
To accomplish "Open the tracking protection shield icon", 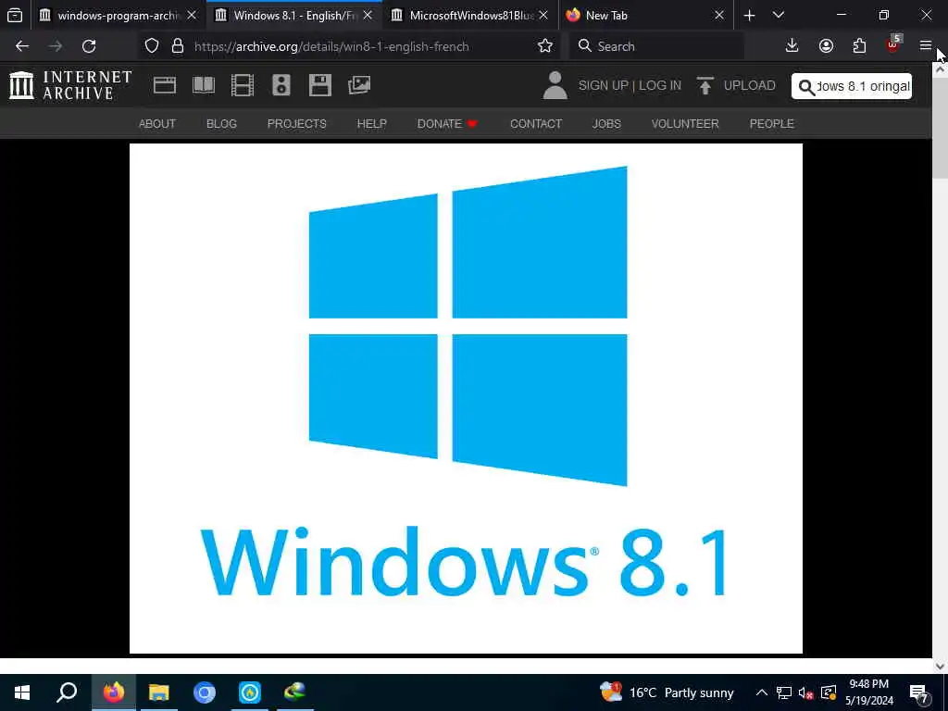I will (152, 46).
